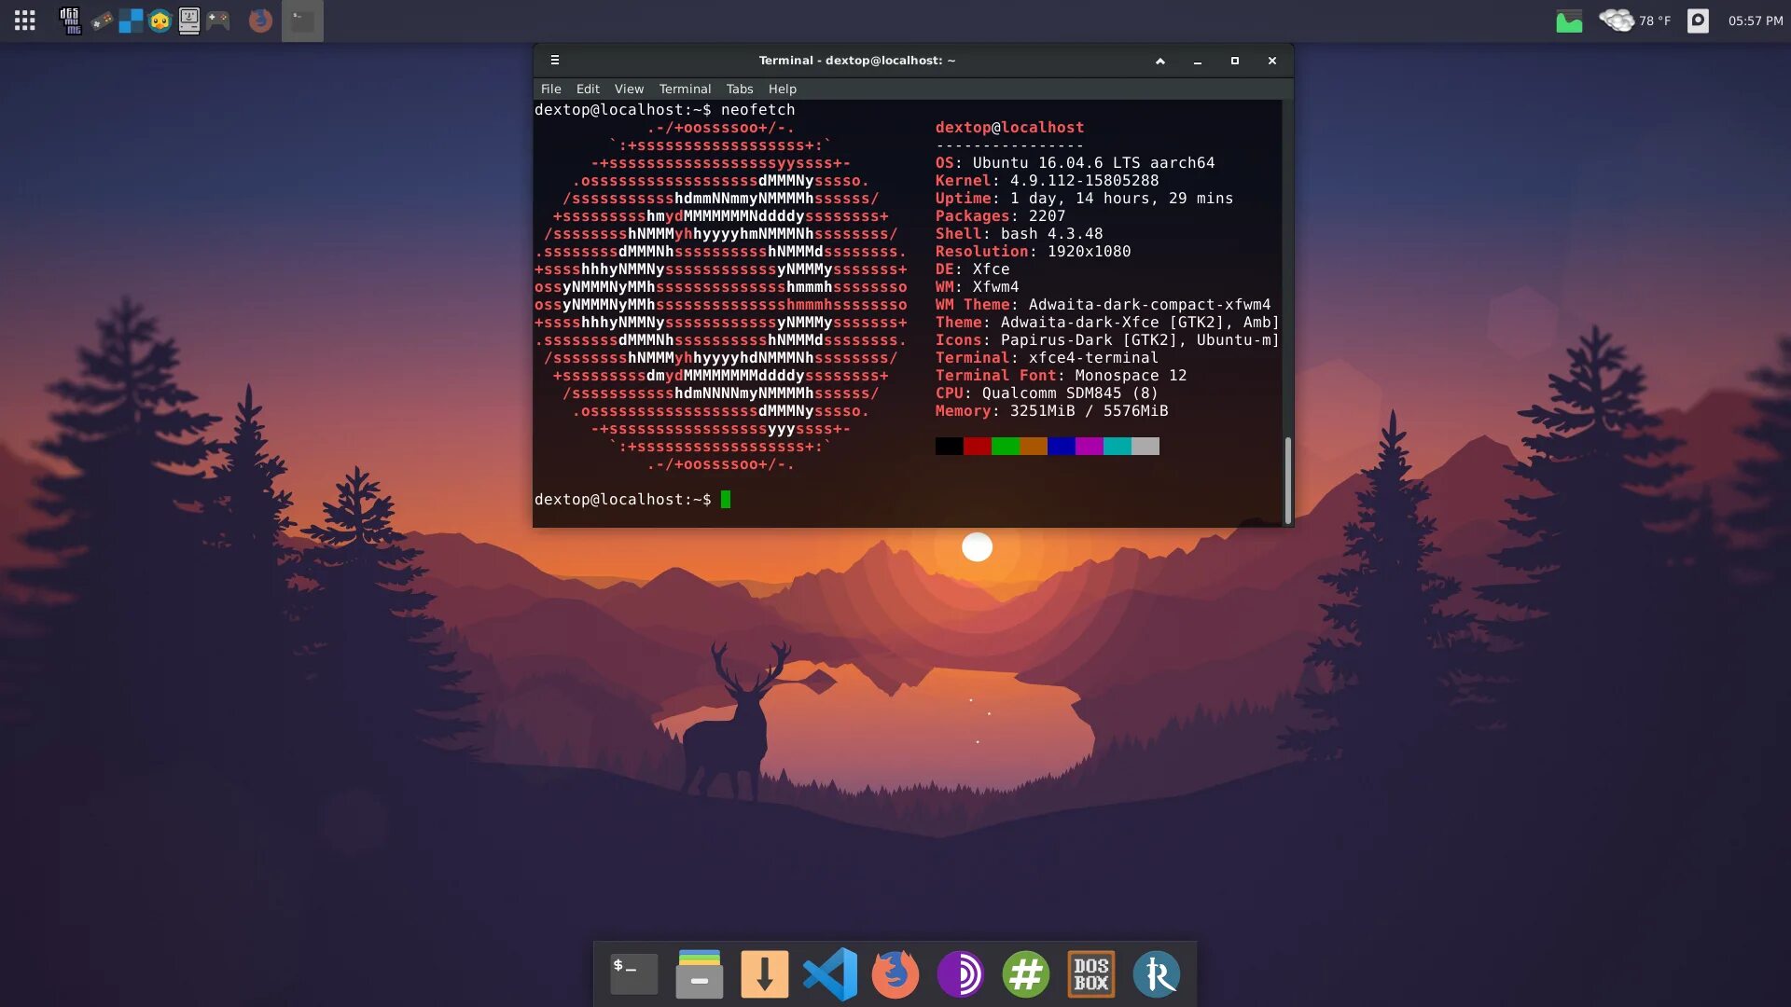The height and width of the screenshot is (1007, 1791).
Task: Launch Firefox from the bottom dock
Action: point(895,974)
